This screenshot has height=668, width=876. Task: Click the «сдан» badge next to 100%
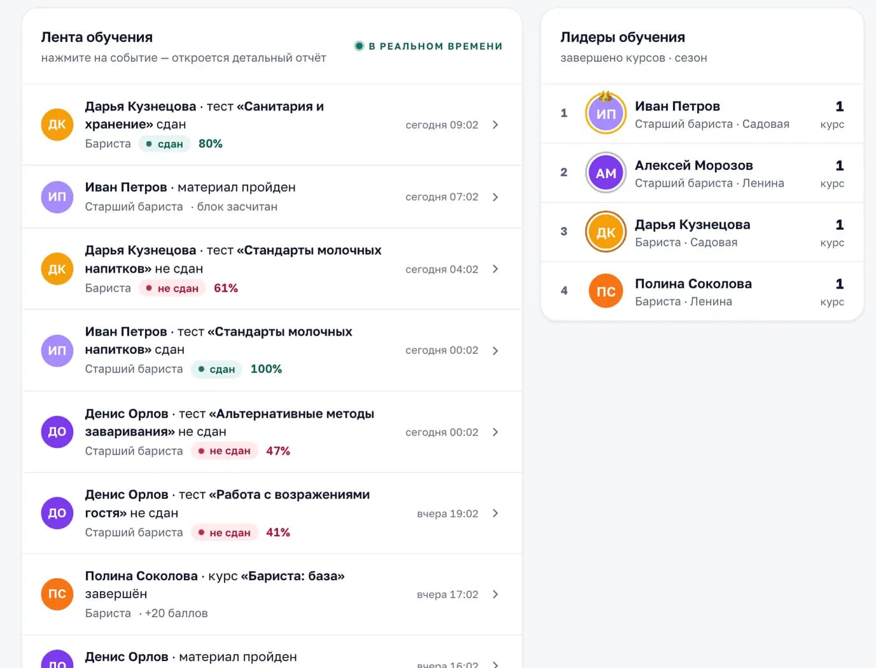point(216,369)
